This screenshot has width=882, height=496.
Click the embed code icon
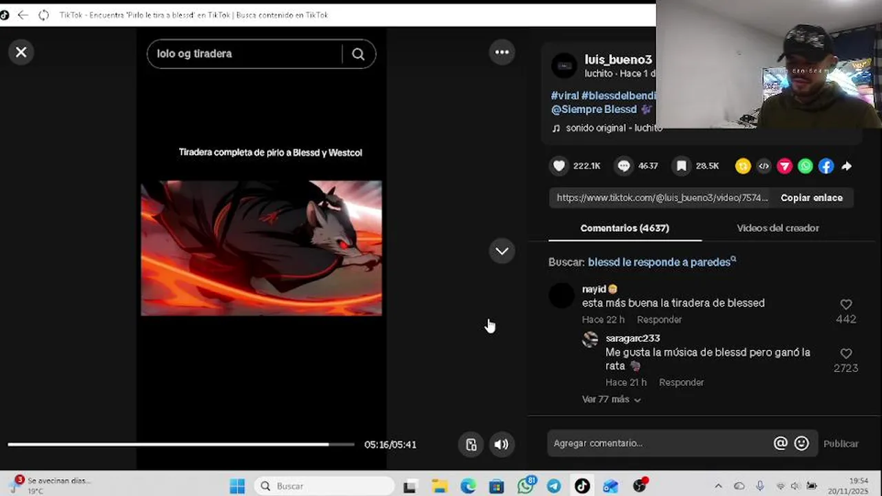(763, 166)
